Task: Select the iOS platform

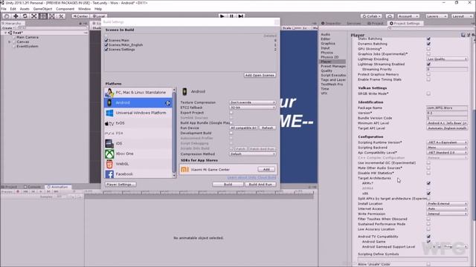Action: [138, 143]
